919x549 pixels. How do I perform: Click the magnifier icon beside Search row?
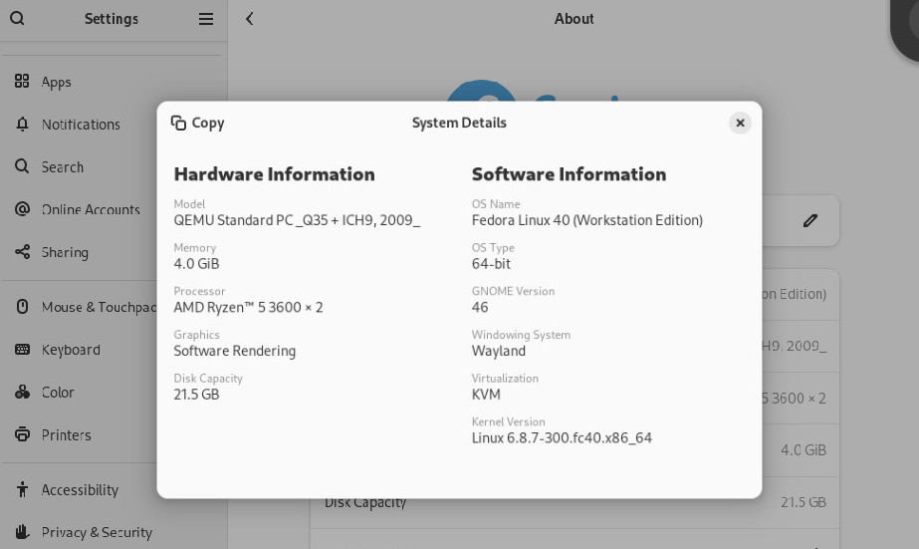tap(22, 166)
